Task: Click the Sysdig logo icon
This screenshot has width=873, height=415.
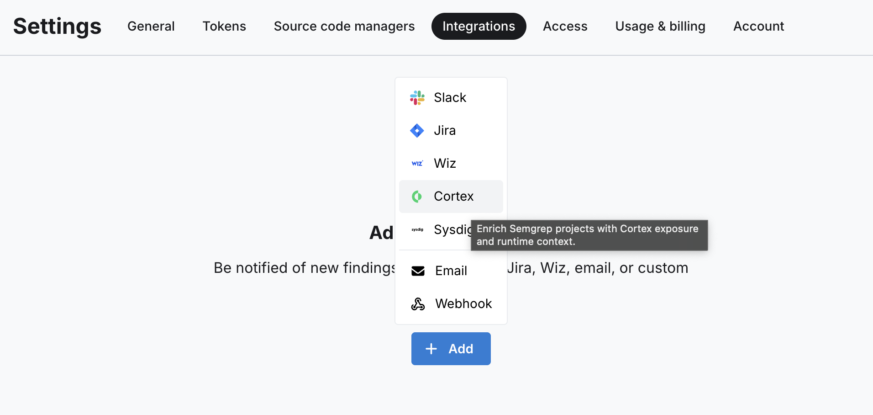Action: 417,230
